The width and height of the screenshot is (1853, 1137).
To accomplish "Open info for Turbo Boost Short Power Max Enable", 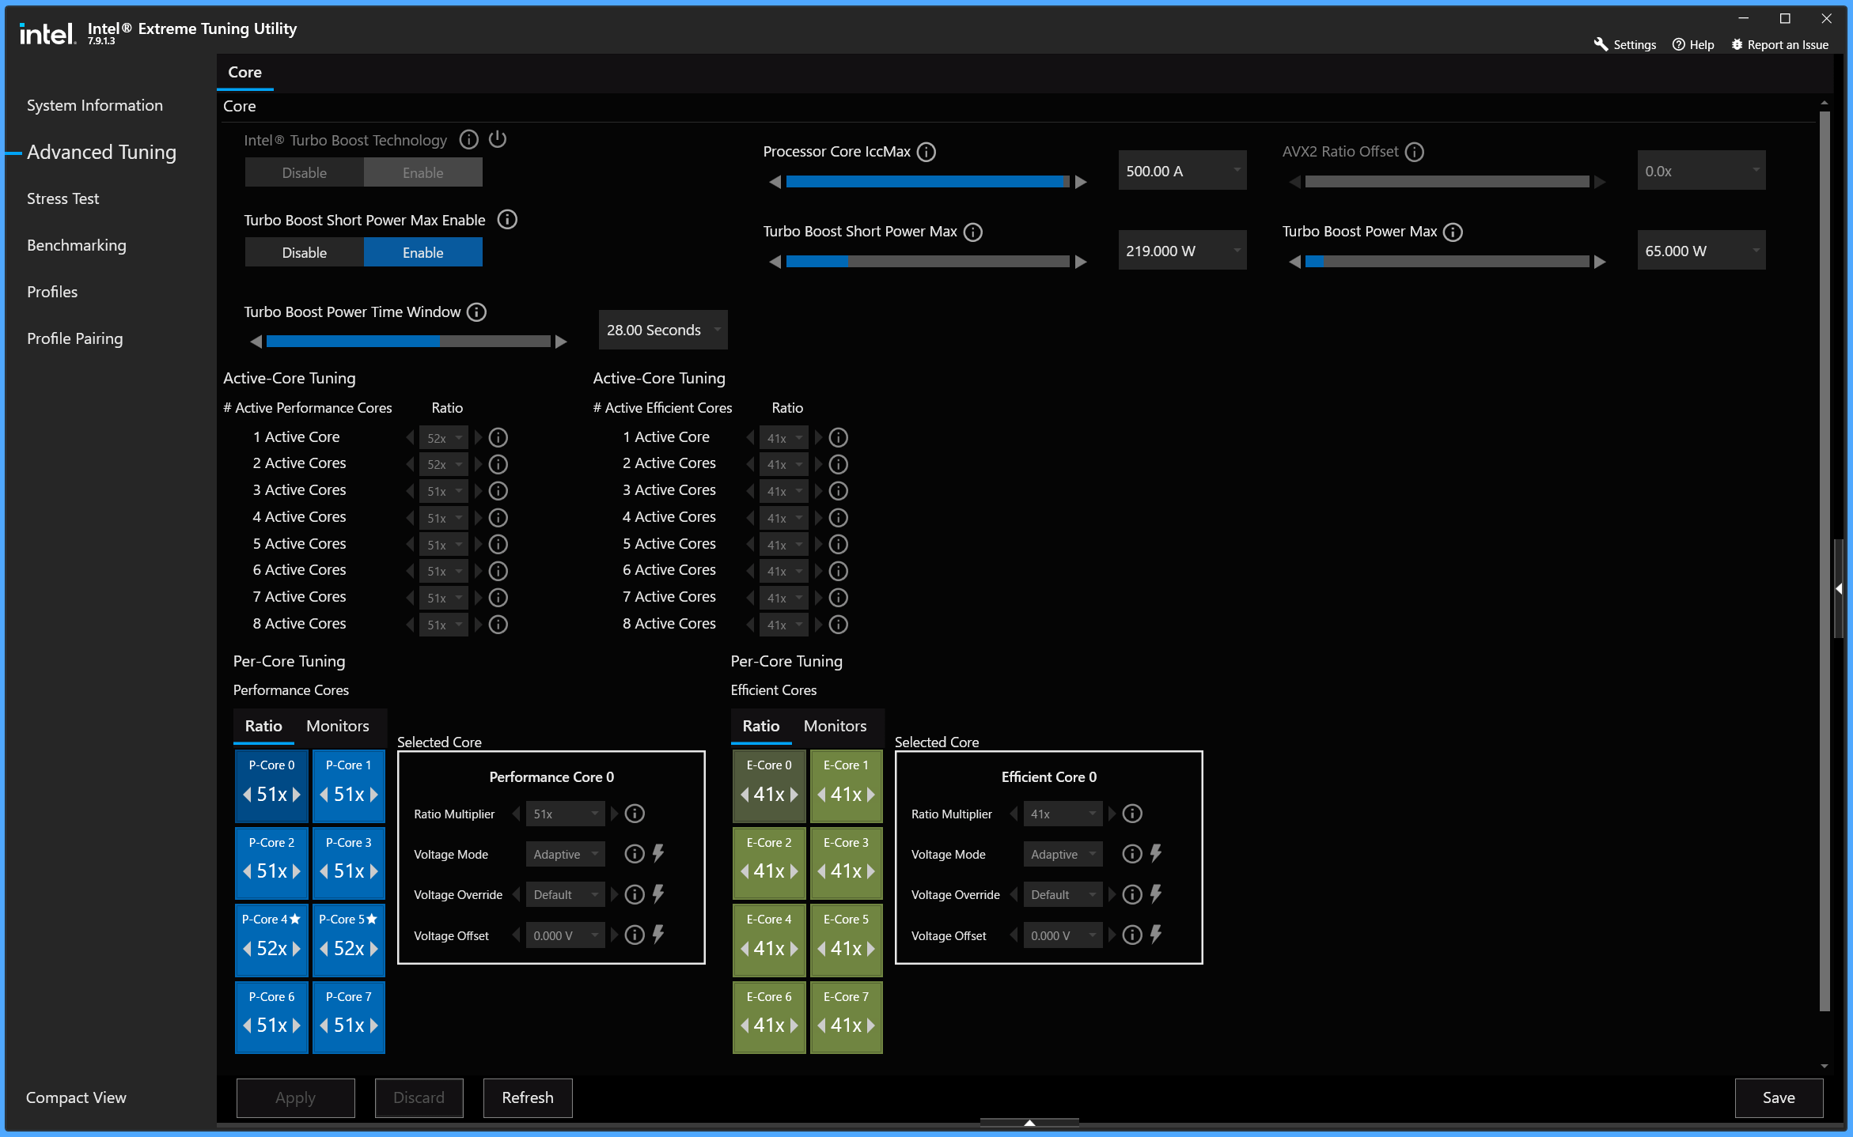I will pos(507,220).
